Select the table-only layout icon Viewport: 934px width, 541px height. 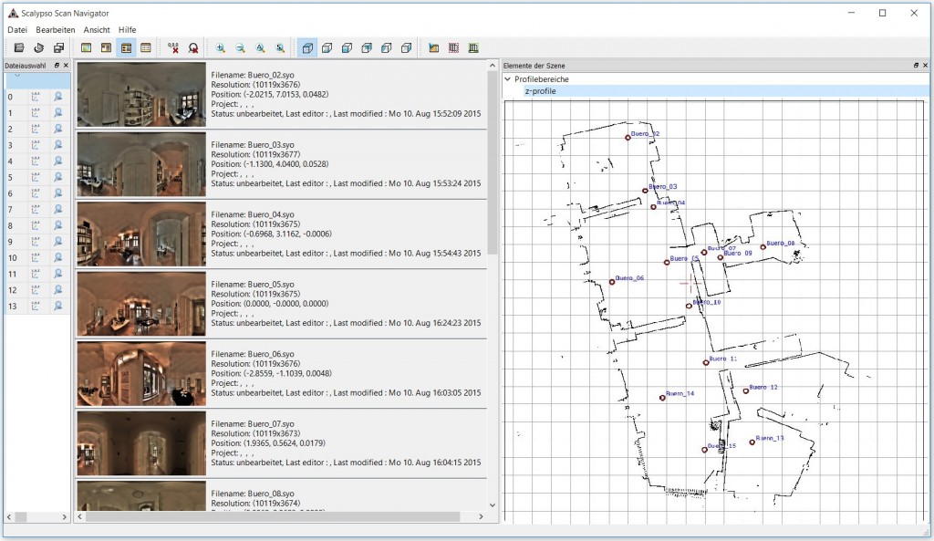(x=146, y=48)
